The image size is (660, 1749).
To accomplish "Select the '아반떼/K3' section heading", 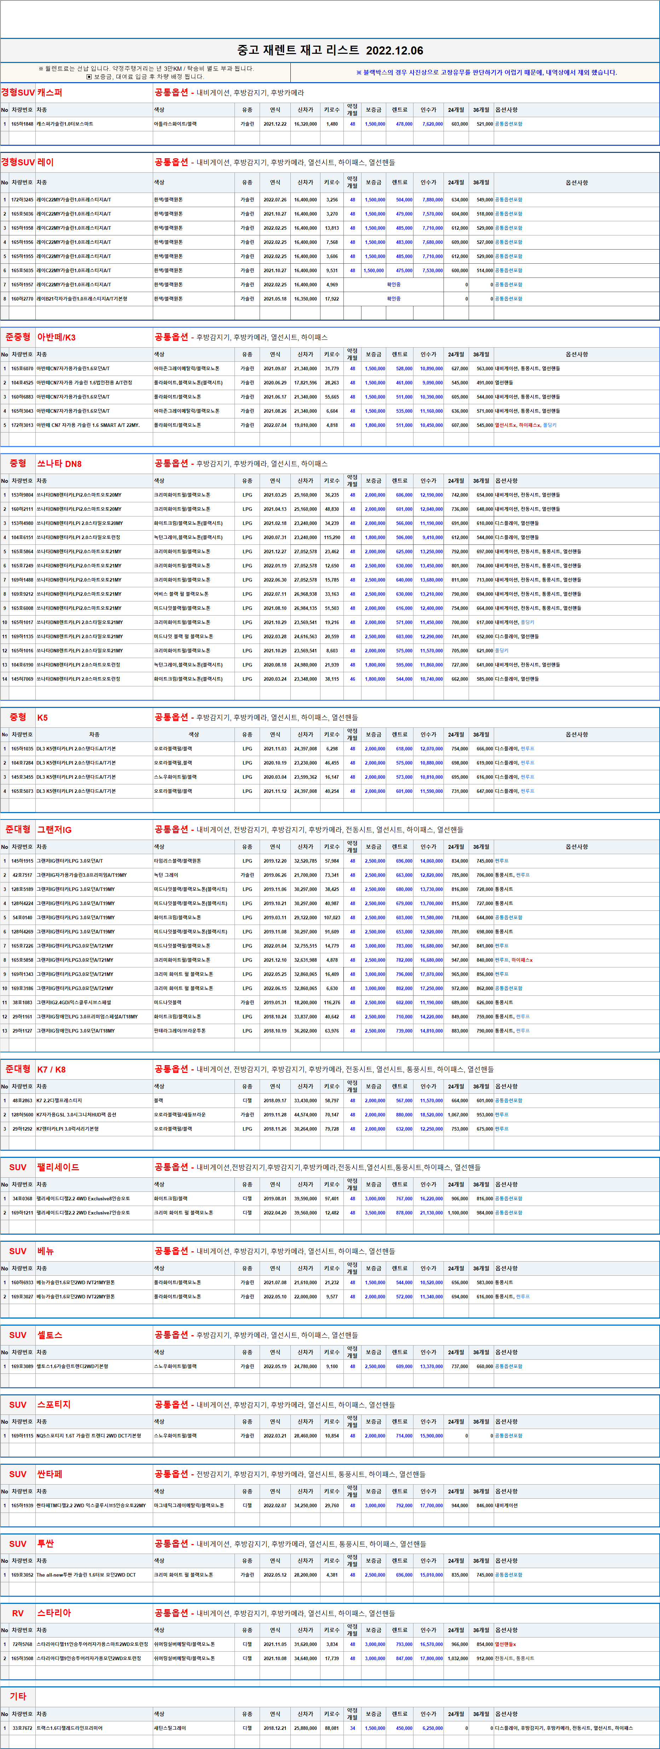I will pyautogui.click(x=56, y=337).
